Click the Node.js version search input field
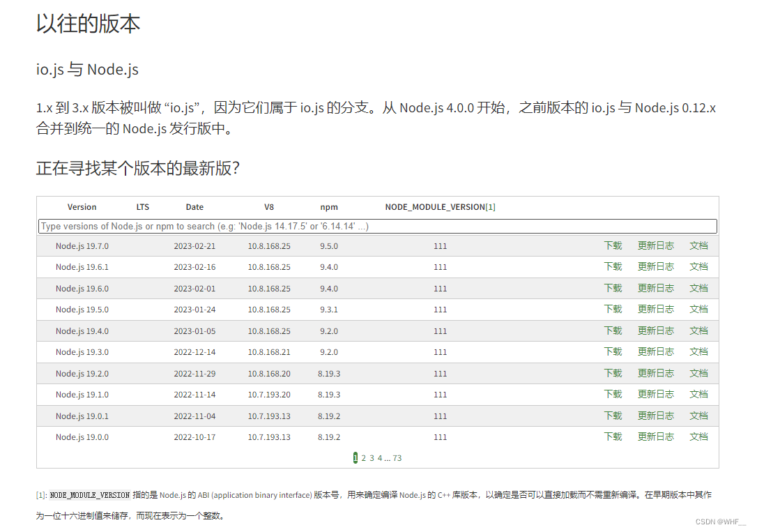 click(377, 226)
